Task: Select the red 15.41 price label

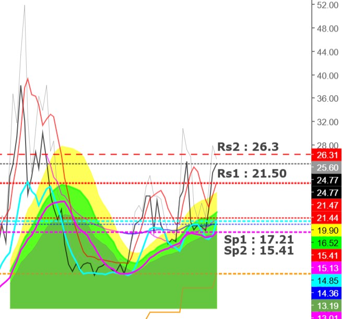Action: 326,256
